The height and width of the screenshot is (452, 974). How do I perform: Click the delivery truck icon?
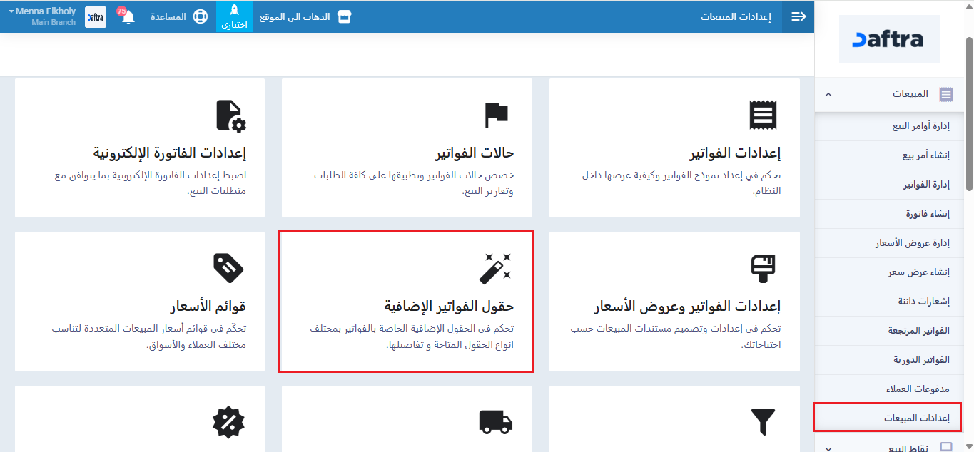496,421
